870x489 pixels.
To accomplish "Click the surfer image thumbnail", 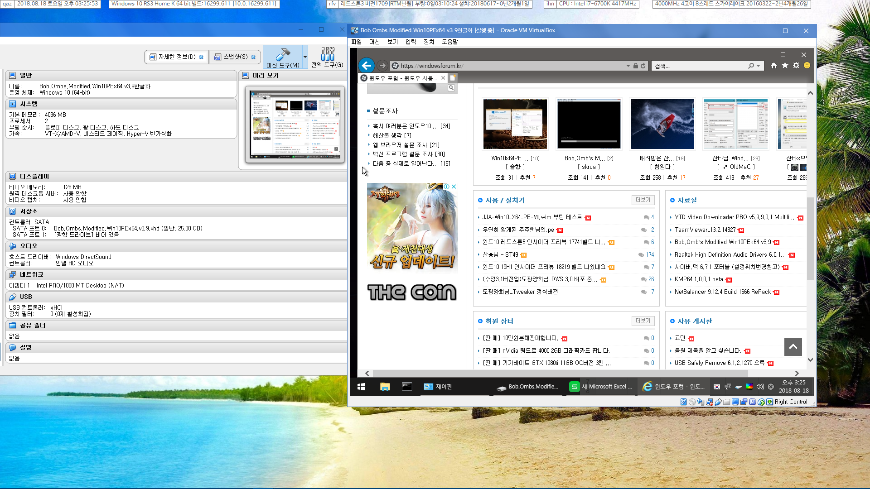I will (662, 124).
